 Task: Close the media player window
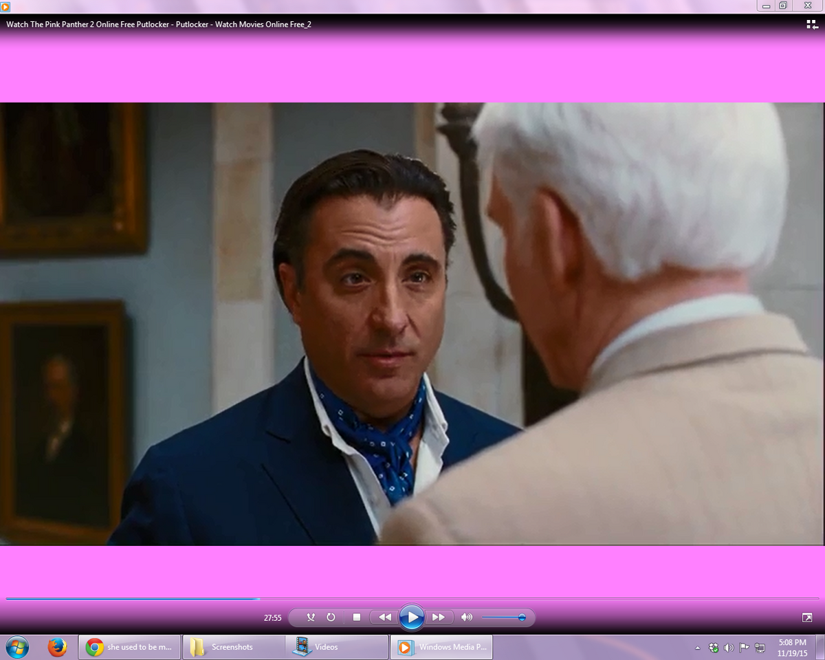(807, 5)
